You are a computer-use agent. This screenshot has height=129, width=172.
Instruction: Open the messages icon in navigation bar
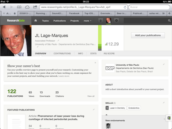pyautogui.click(x=117, y=21)
